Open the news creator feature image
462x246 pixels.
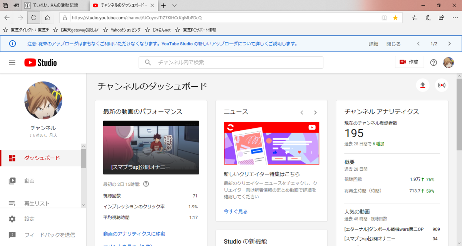click(x=271, y=143)
